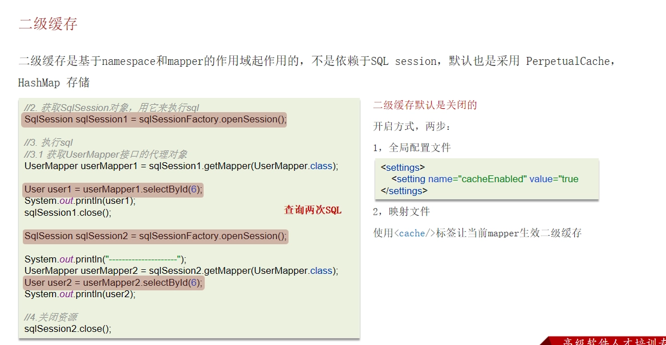The width and height of the screenshot is (666, 345).
Task: Click the 开启方式，两步 text line
Action: click(412, 126)
